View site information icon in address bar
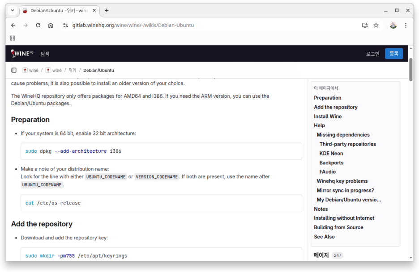Image resolution: width=419 pixels, height=272 pixels. coord(65,25)
